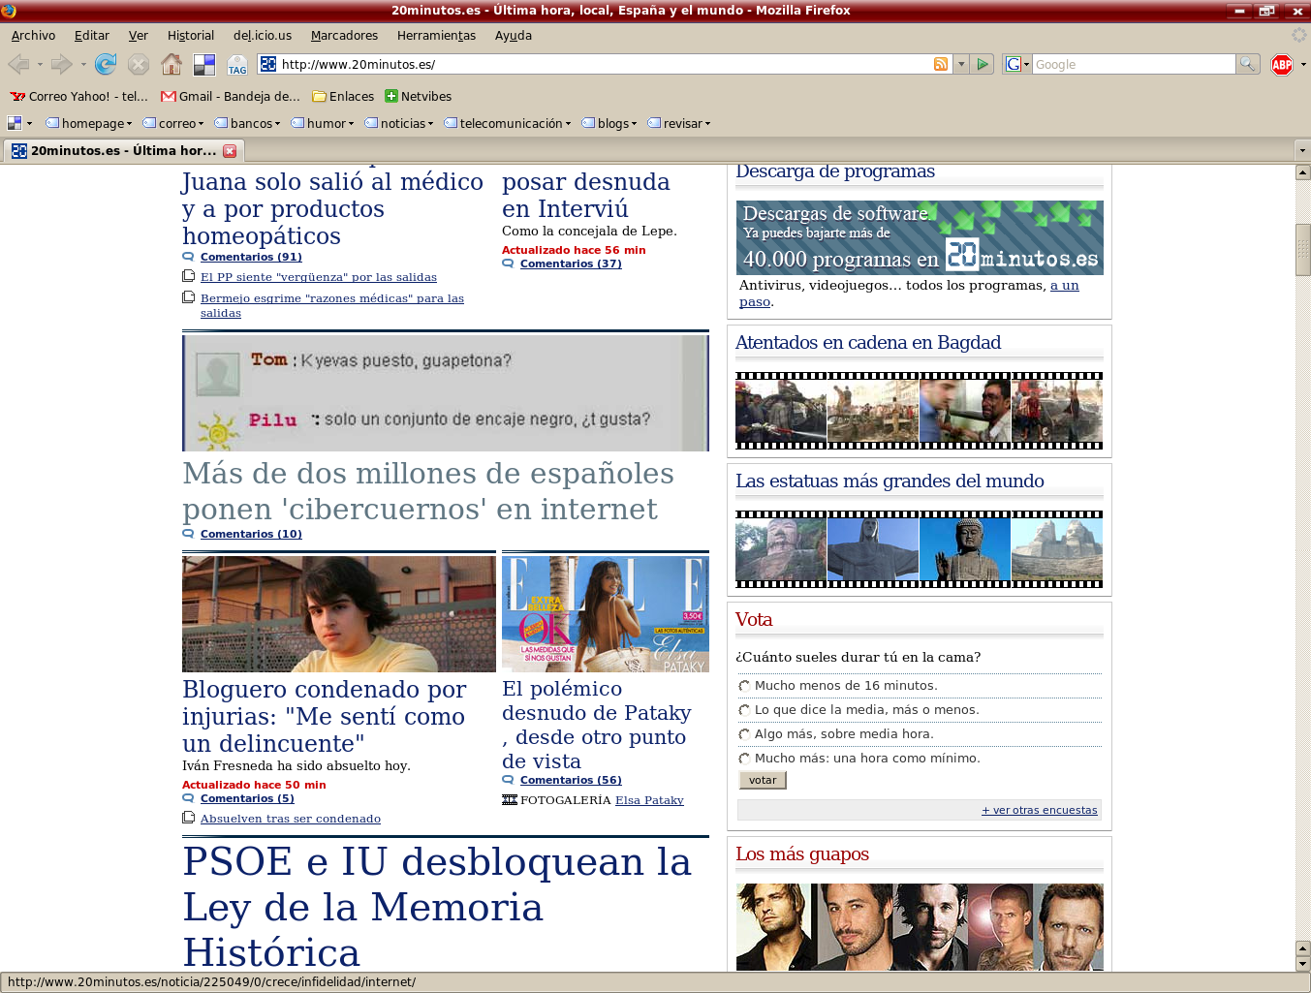
Task: Open the URL history dropdown arrow
Action: (961, 65)
